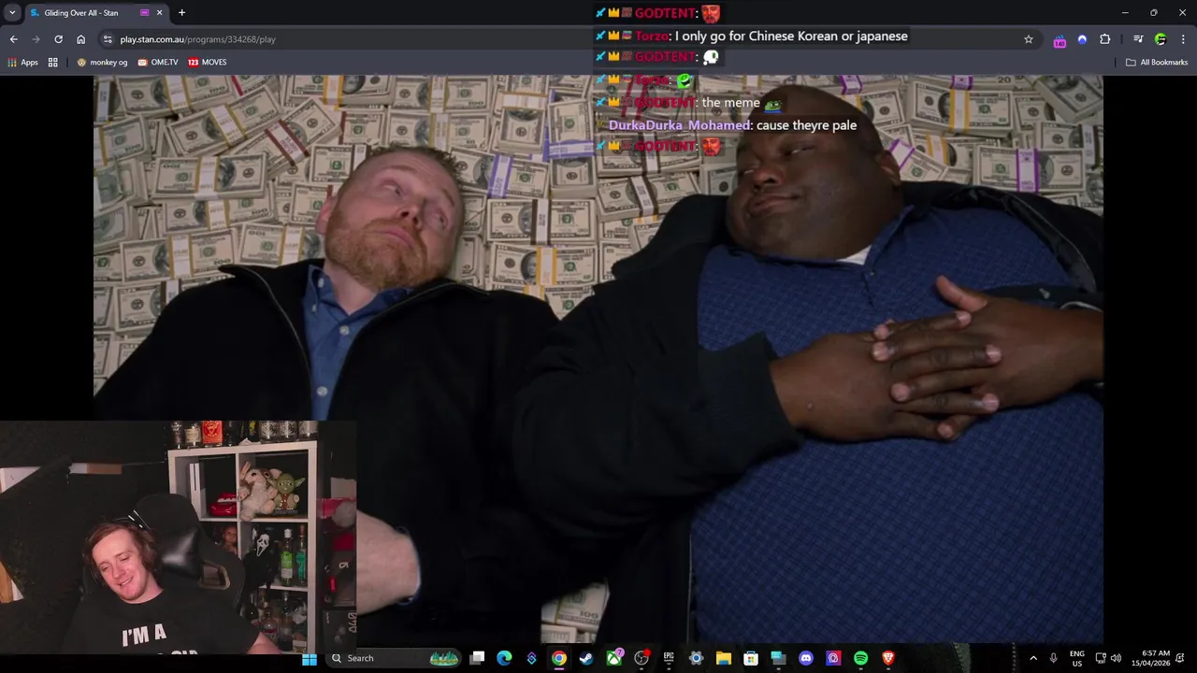
Task: Open the Chrome three-dot menu
Action: 1183,39
